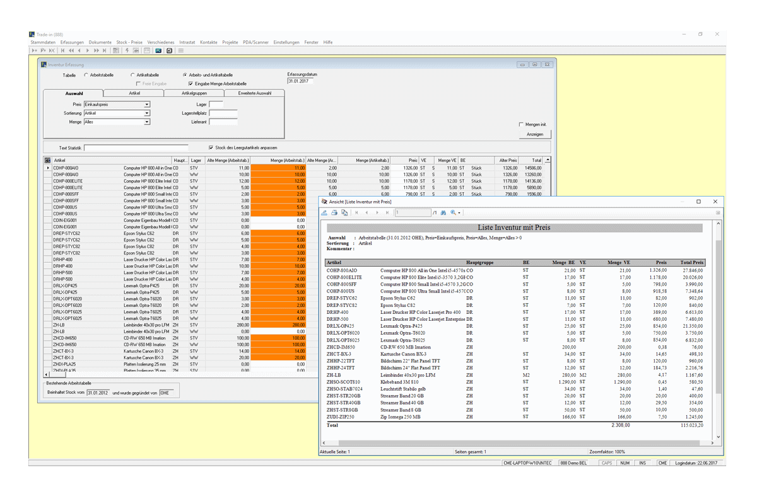
Task: Click the Text Statistik input field
Action: tap(136, 148)
